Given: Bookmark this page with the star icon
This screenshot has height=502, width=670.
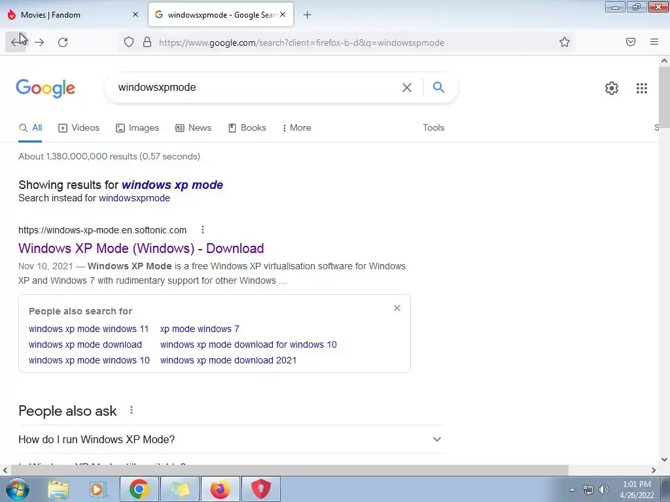Looking at the screenshot, I should point(565,42).
